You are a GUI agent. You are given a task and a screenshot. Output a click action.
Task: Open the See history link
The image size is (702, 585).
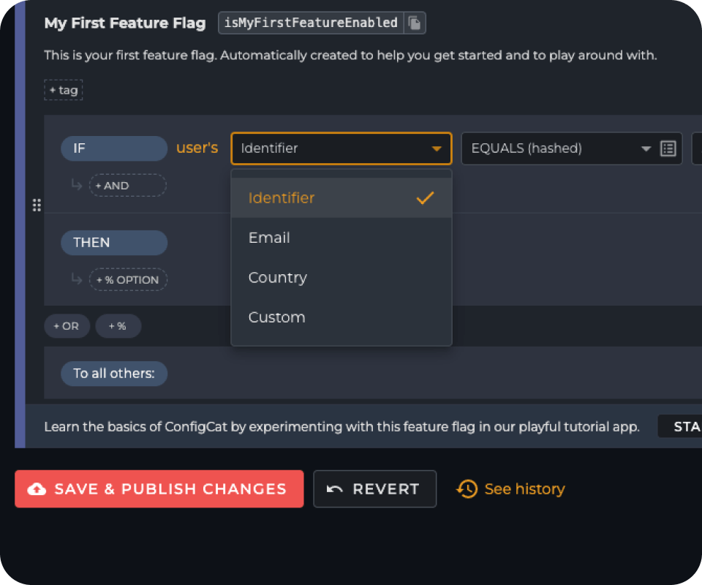(x=524, y=488)
